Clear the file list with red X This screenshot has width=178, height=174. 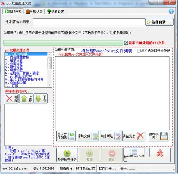pyautogui.click(x=134, y=136)
